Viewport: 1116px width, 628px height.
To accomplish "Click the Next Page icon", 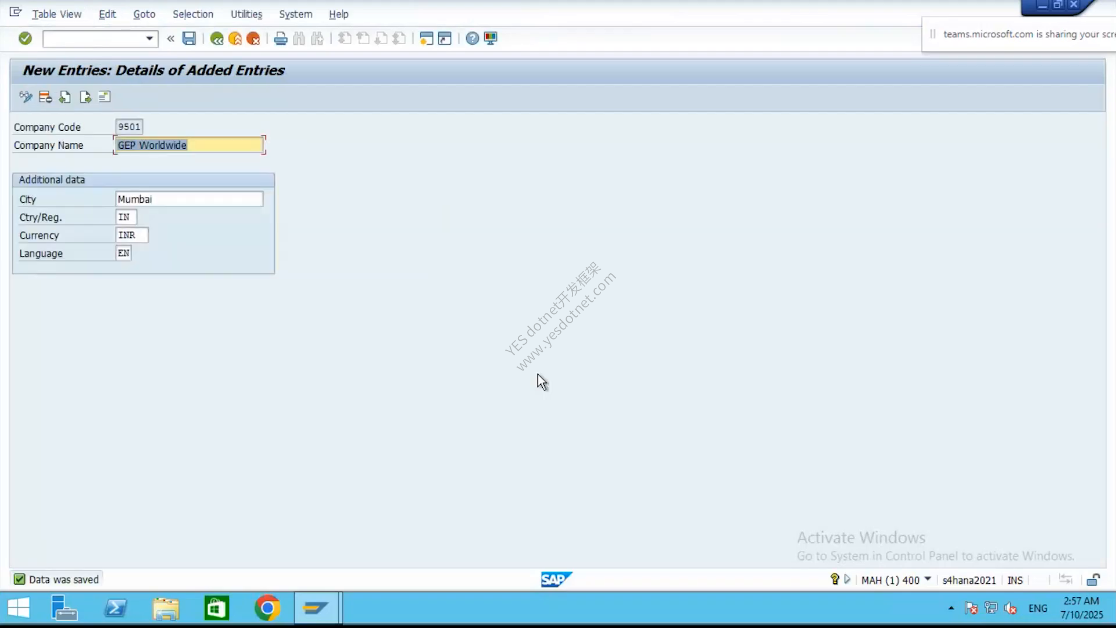I will coord(381,38).
